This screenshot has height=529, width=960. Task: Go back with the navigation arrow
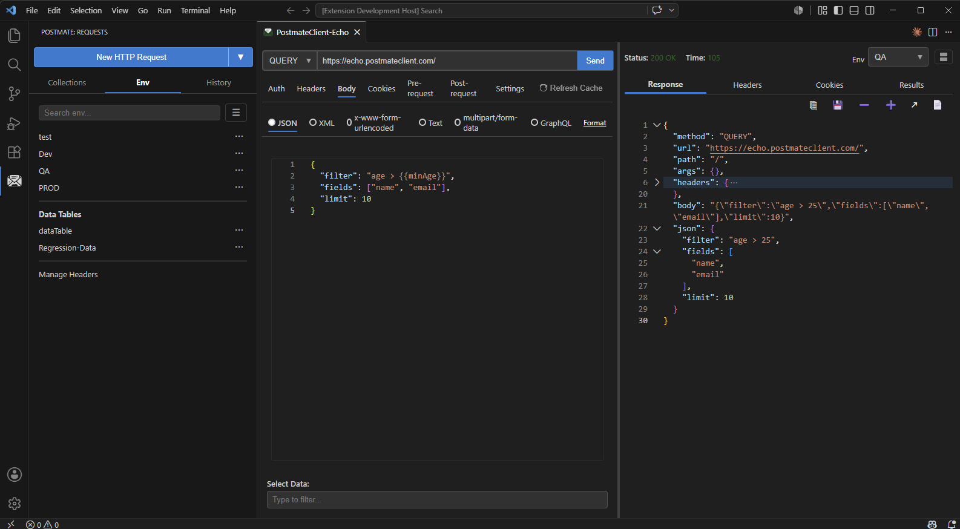[x=291, y=10]
